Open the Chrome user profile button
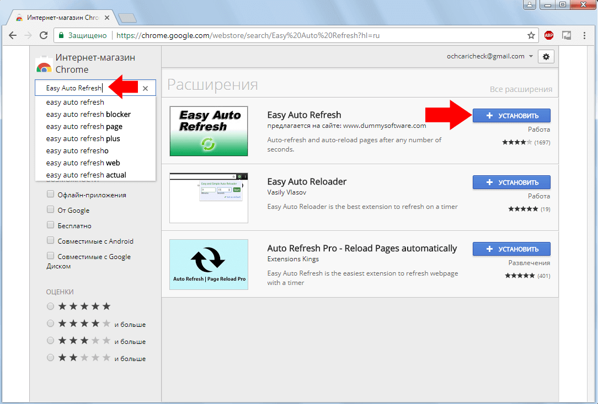Viewport: 598px width, 404px height. (530, 5)
